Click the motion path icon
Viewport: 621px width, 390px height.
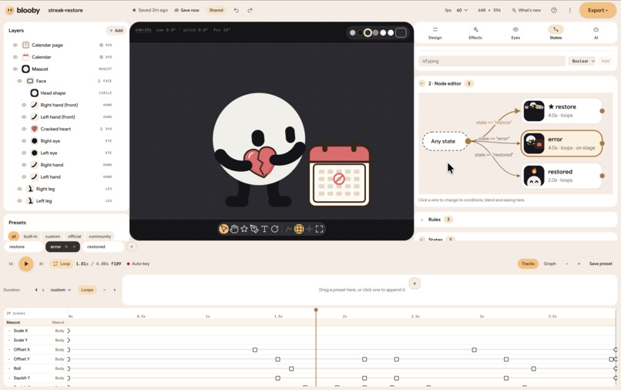tap(289, 229)
